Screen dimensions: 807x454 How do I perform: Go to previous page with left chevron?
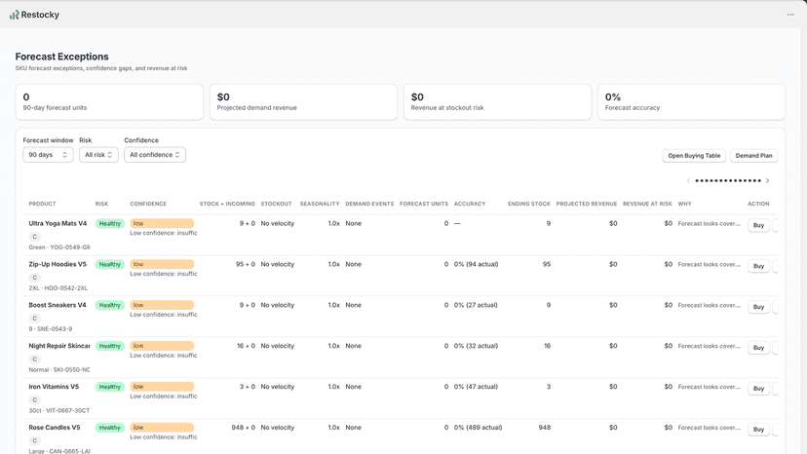pyautogui.click(x=688, y=180)
